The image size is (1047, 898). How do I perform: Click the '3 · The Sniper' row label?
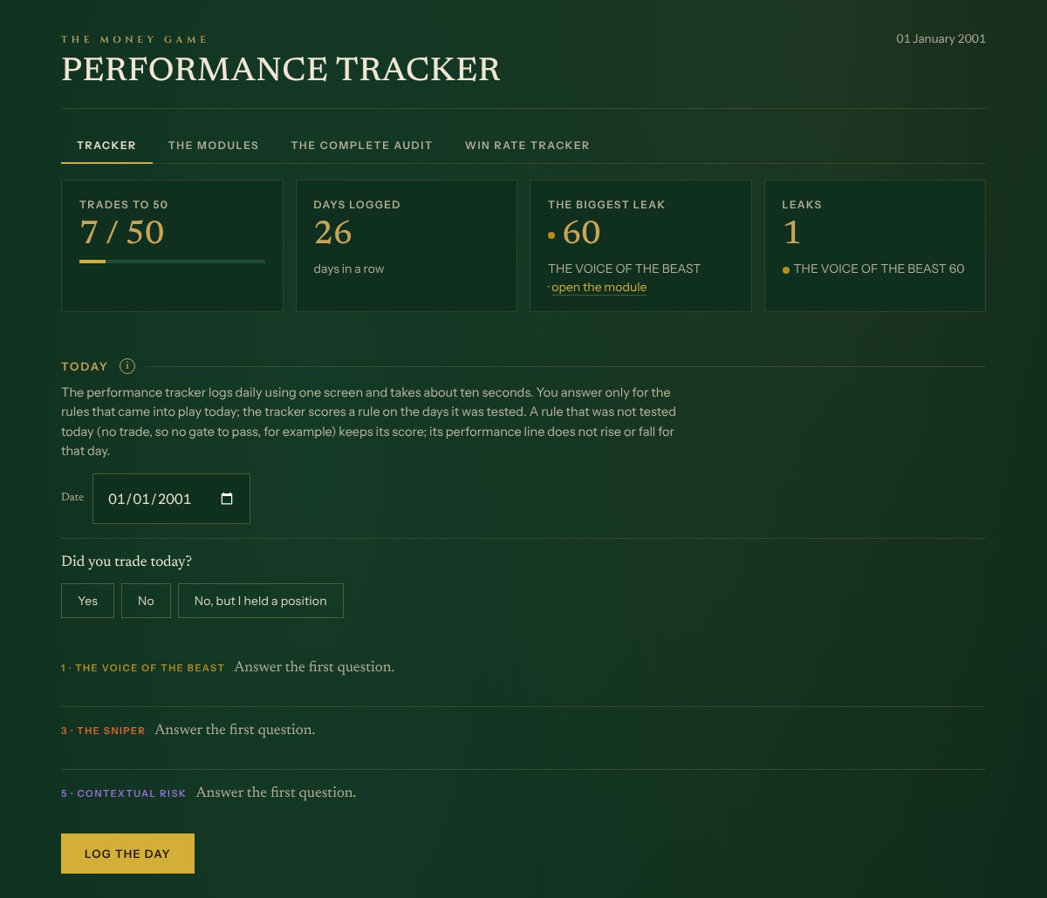[x=103, y=731]
